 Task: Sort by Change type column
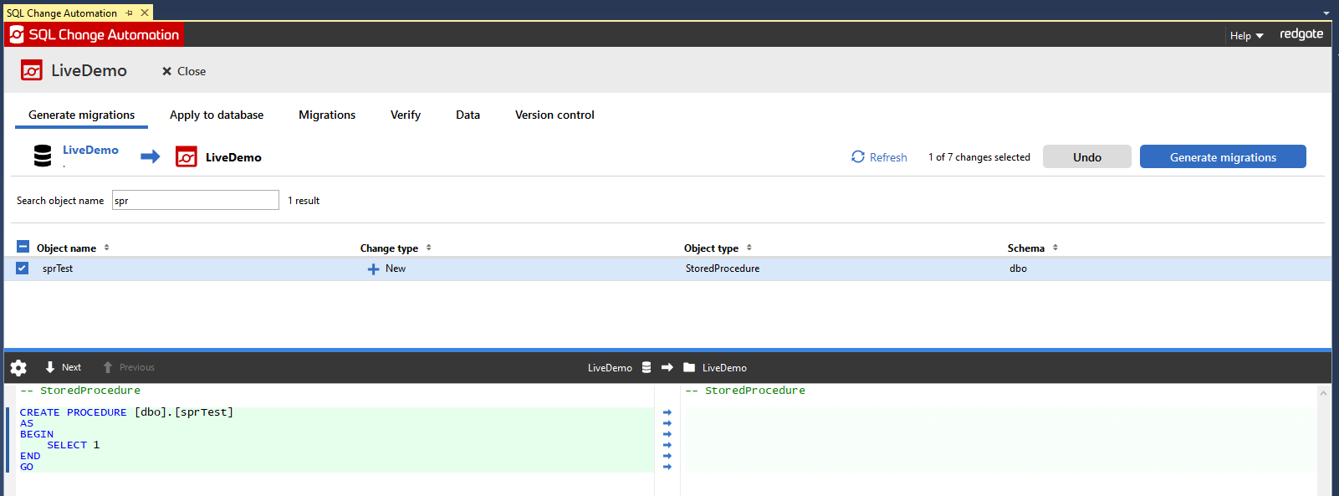click(390, 248)
